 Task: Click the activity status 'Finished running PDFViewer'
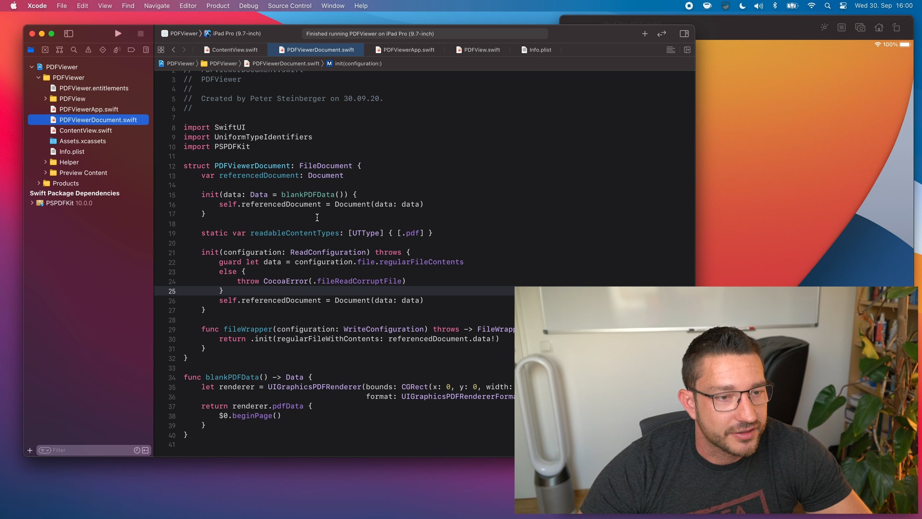pyautogui.click(x=425, y=34)
